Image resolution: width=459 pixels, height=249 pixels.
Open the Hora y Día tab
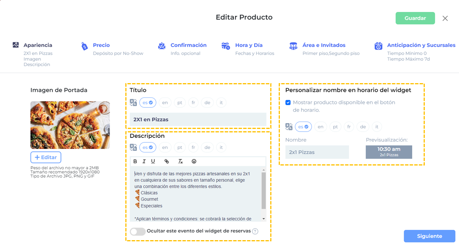point(249,45)
